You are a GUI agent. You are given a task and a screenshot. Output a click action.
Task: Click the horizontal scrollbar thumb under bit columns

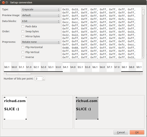(18, 74)
